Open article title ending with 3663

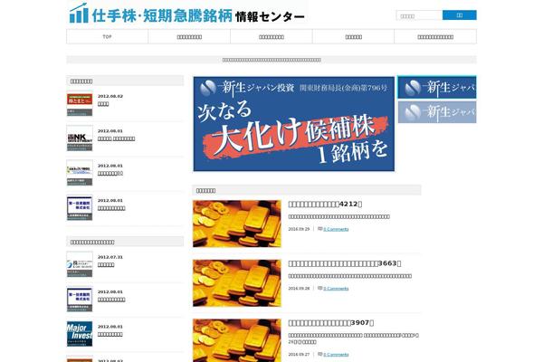[345, 263]
